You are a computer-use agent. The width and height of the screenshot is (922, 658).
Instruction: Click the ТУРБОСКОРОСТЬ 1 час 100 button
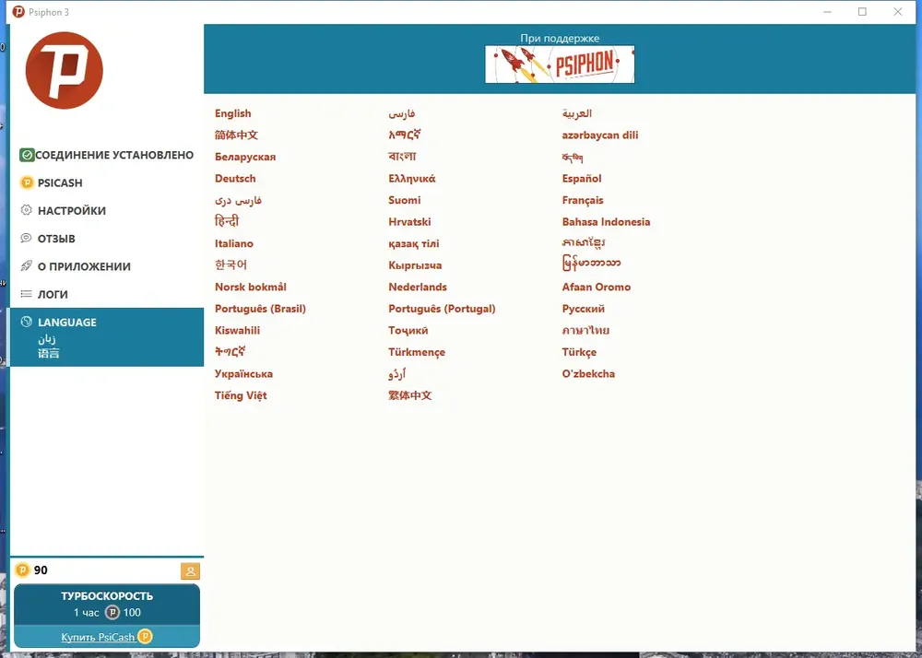[107, 604]
